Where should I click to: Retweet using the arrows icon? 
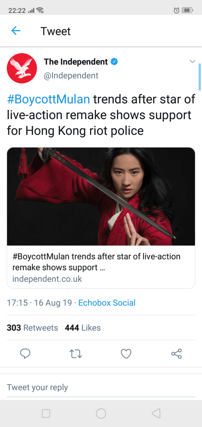tap(75, 353)
